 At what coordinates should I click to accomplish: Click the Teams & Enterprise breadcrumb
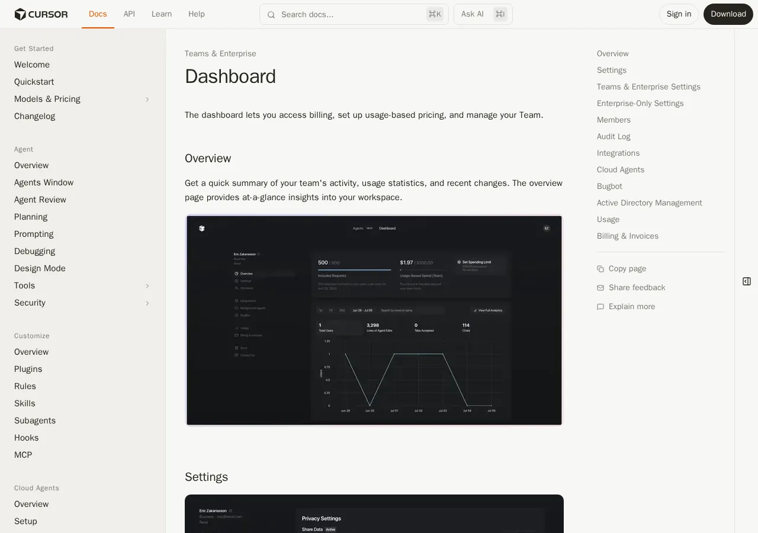point(220,54)
